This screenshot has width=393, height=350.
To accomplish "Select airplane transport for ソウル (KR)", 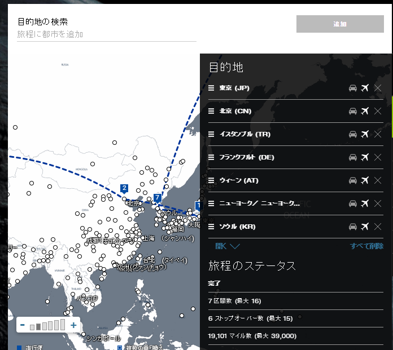I will (365, 227).
